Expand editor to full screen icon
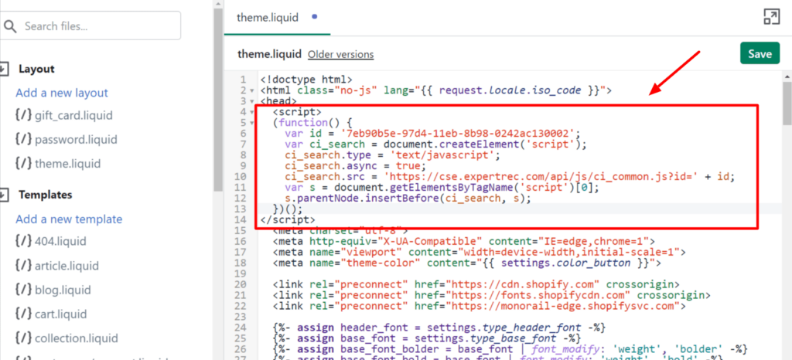This screenshot has height=360, width=792. tap(771, 17)
